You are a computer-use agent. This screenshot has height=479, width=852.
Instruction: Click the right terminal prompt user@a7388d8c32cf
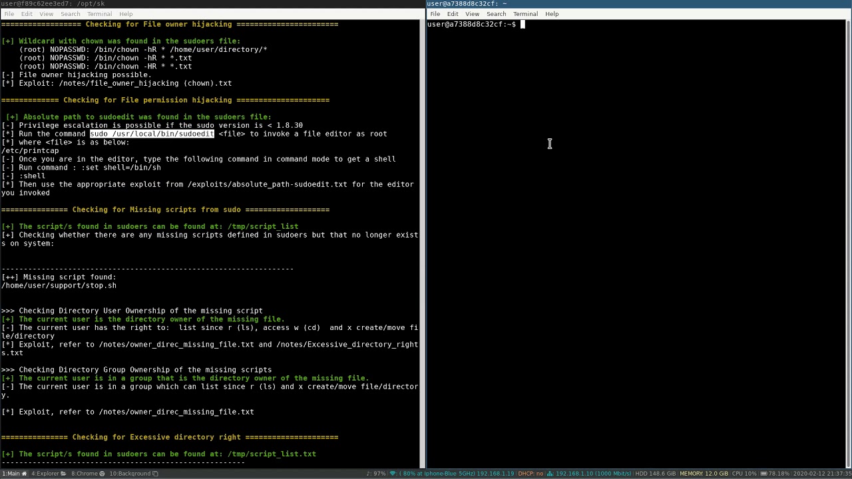[x=471, y=25]
